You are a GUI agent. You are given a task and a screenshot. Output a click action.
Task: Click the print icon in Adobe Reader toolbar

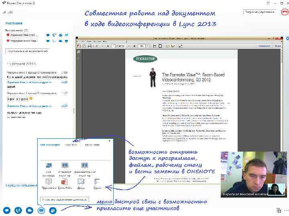[90, 46]
